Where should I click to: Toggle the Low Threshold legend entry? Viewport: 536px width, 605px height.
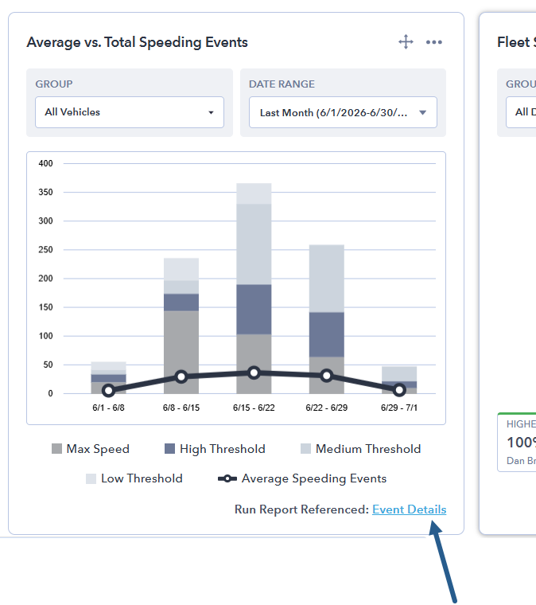point(134,478)
